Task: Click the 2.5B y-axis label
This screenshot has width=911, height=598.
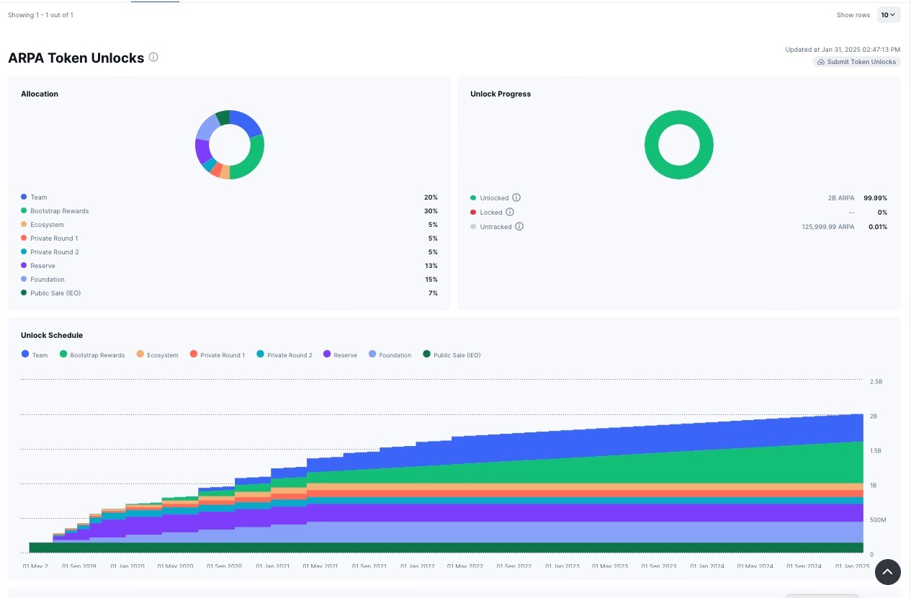Action: 876,381
